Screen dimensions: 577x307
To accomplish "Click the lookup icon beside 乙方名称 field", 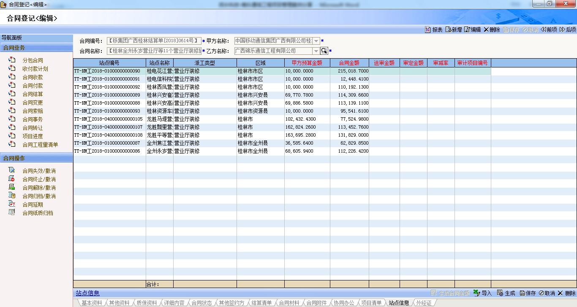I will [x=324, y=51].
